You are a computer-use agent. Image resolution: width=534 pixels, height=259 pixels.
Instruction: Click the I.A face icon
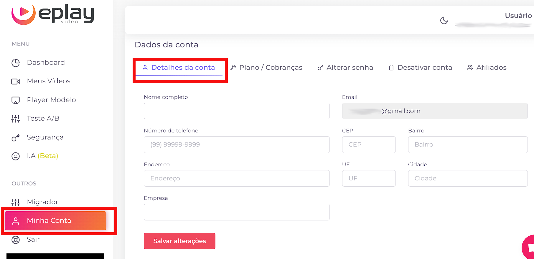pos(16,156)
